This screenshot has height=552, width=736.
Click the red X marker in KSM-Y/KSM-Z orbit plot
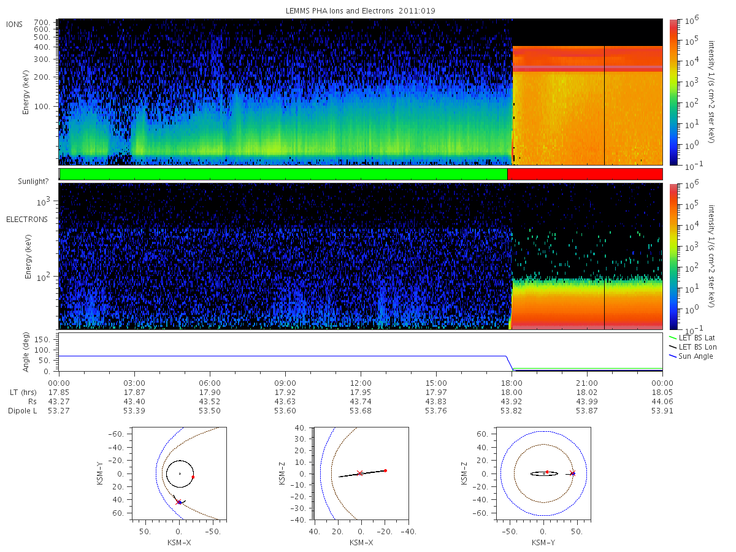tap(572, 473)
